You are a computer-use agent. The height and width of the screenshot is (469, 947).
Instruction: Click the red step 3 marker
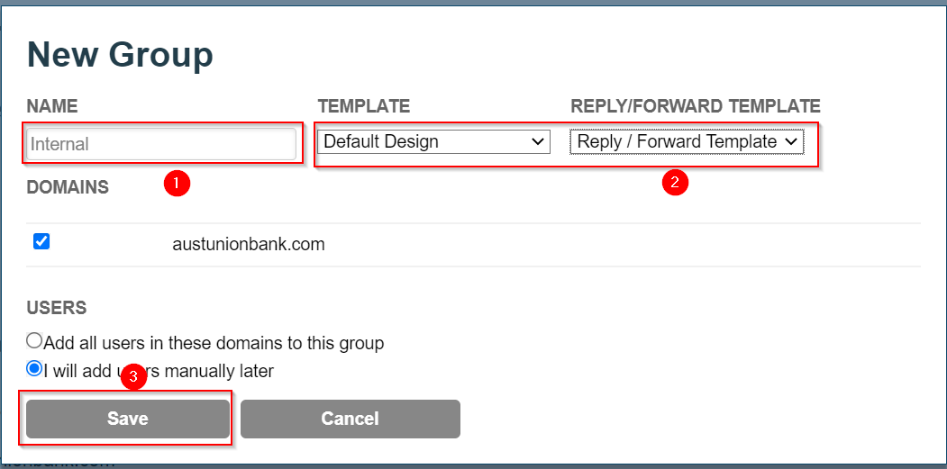click(x=133, y=377)
